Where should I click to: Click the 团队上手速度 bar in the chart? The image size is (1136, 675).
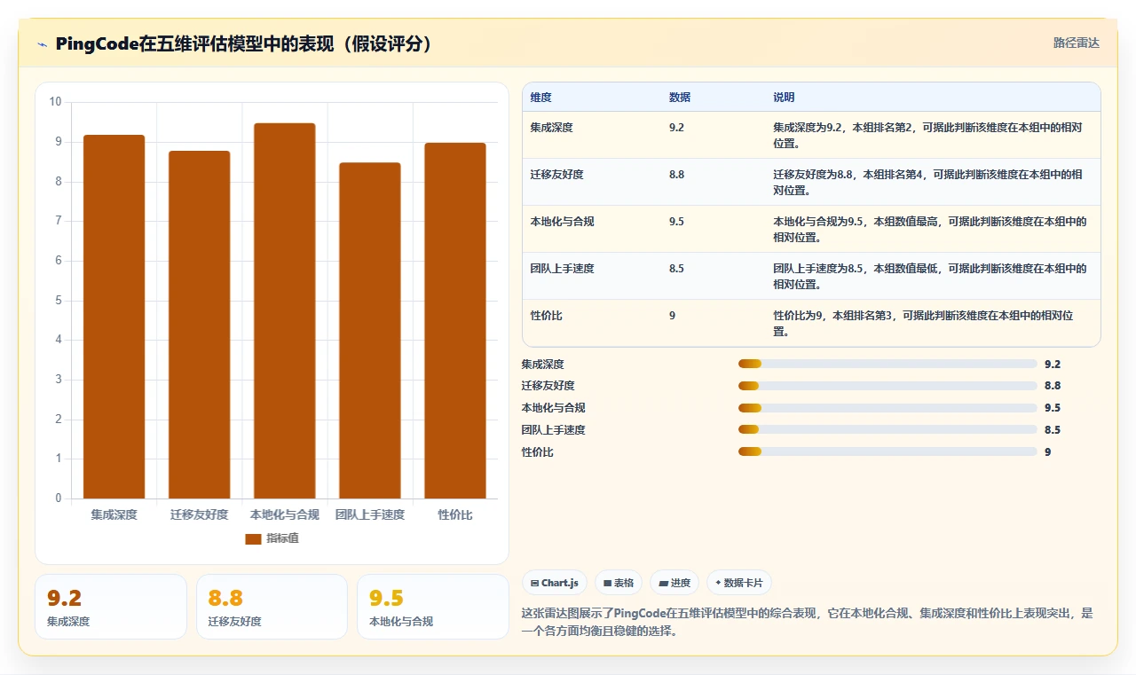tap(369, 331)
